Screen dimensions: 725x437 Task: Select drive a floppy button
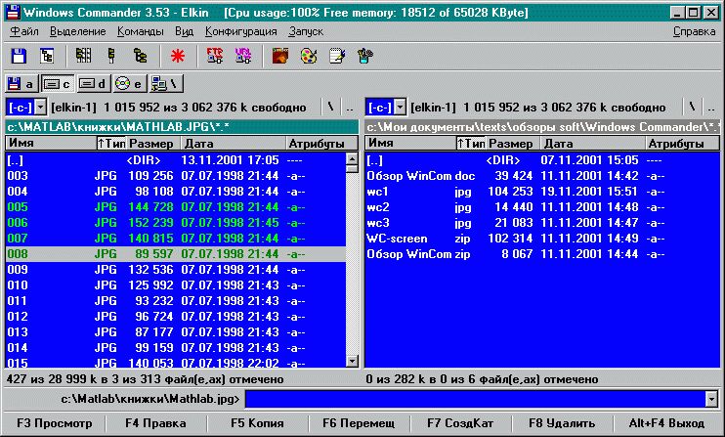click(21, 84)
